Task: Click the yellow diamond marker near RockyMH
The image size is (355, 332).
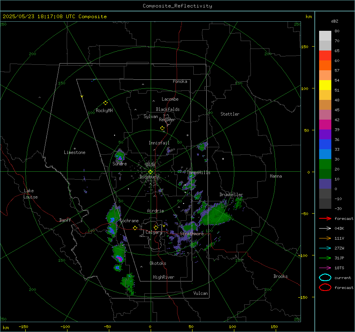Action: click(105, 103)
